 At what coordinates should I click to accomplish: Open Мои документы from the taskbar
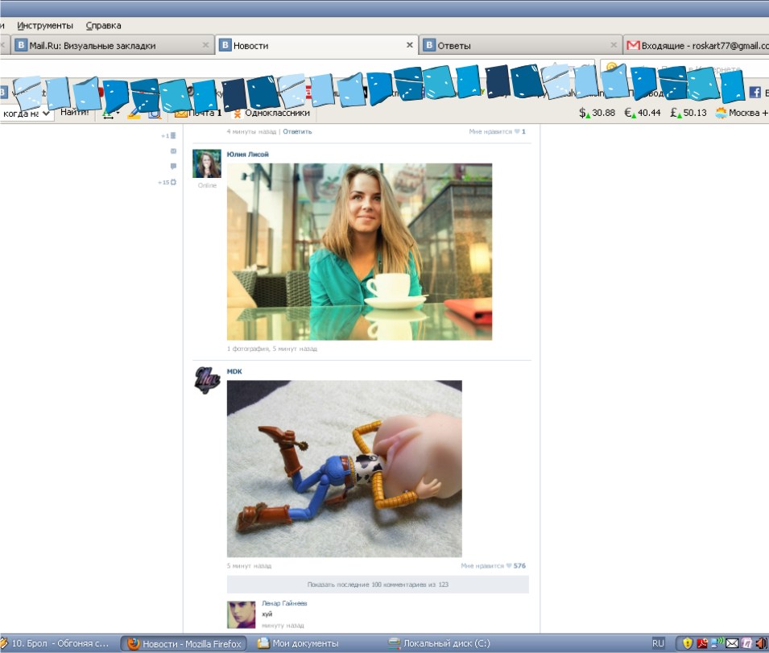(298, 643)
